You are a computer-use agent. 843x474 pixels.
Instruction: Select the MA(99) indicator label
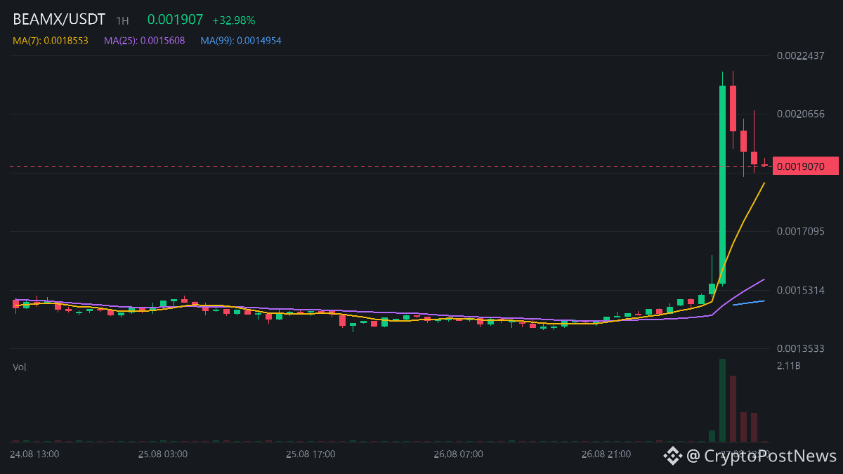click(241, 41)
